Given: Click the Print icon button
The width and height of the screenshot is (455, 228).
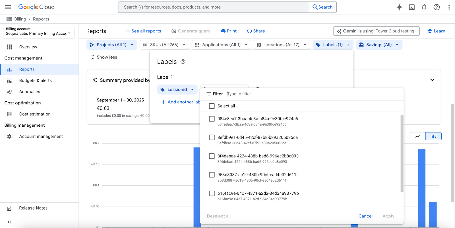Looking at the screenshot, I should pos(229,31).
